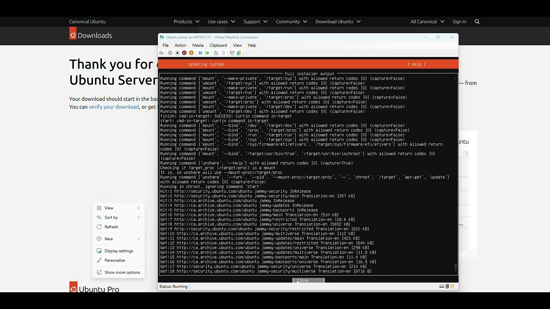This screenshot has width=550, height=309.
Task: Expand the Support dropdown
Action: click(255, 21)
